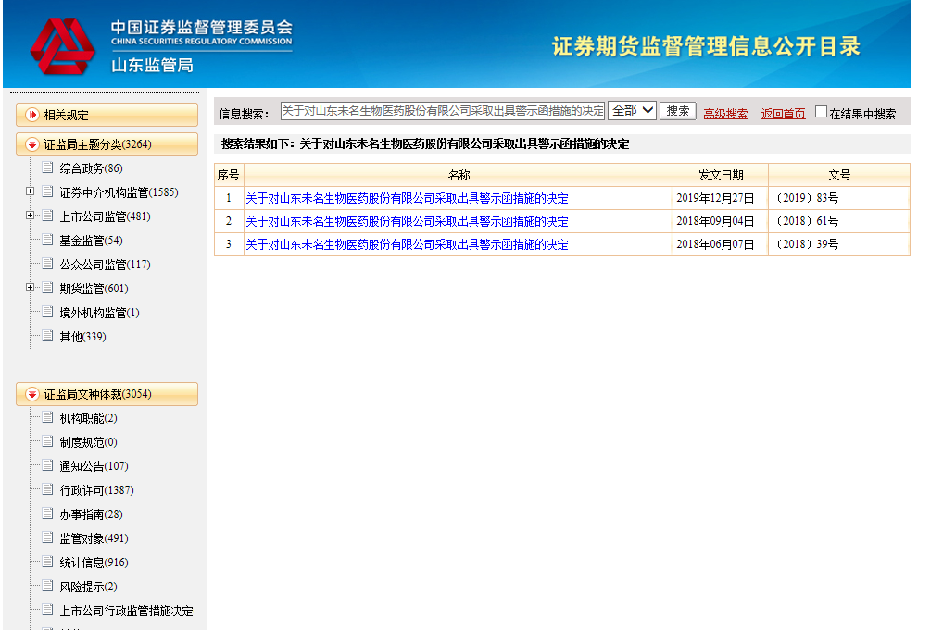Click the 名称 column header
This screenshot has height=630, width=943.
pos(459,175)
